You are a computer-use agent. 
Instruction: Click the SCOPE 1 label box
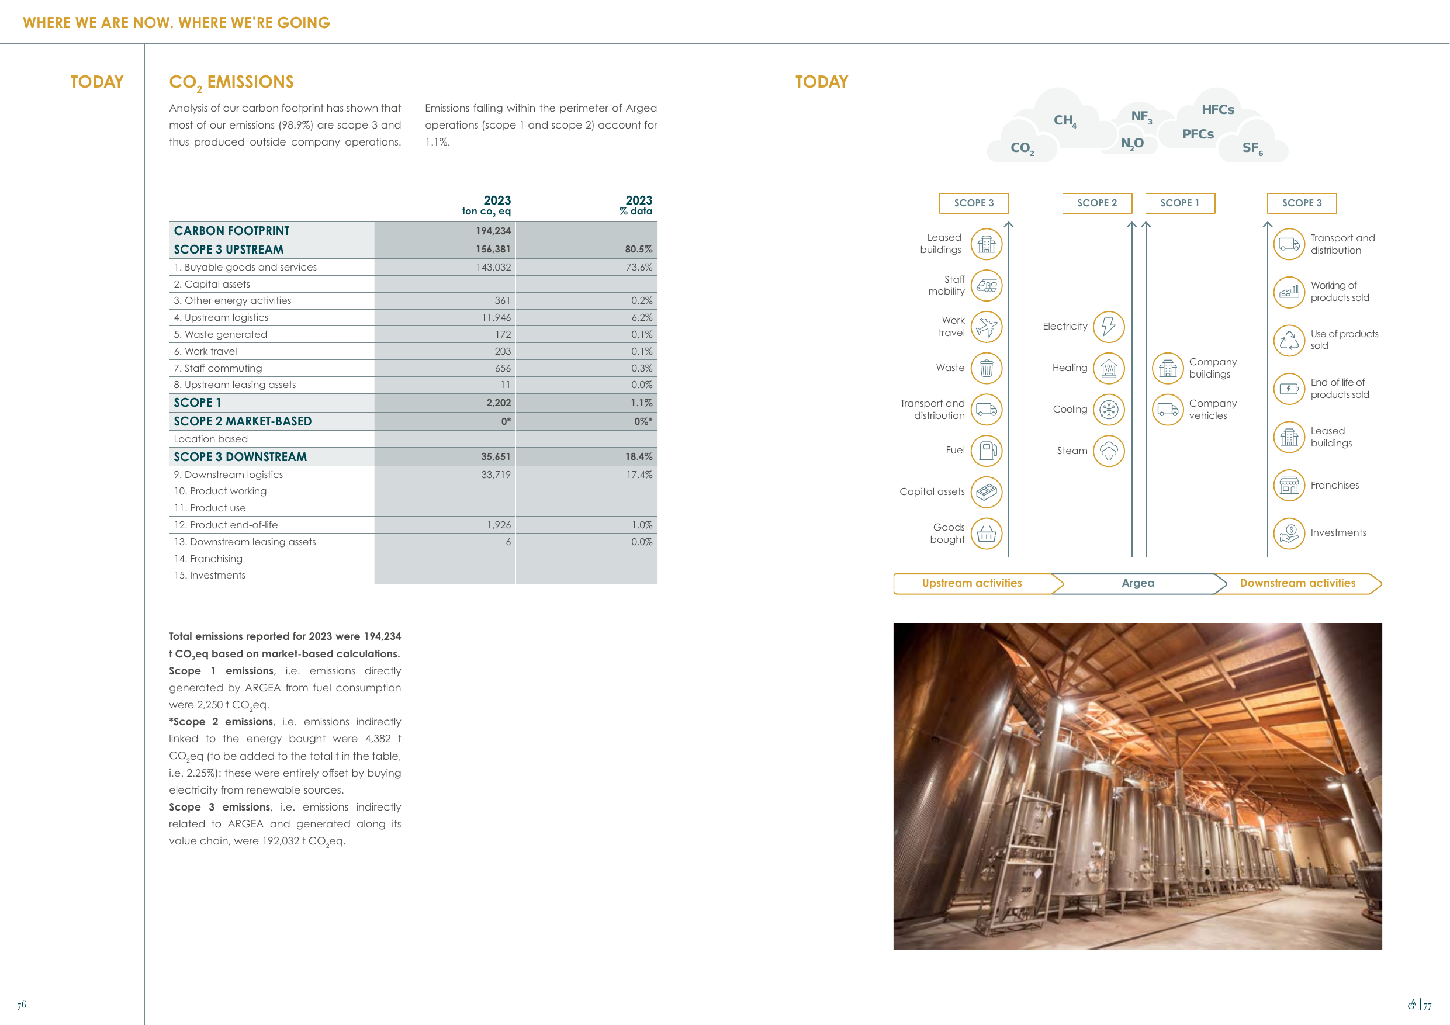(x=1180, y=203)
